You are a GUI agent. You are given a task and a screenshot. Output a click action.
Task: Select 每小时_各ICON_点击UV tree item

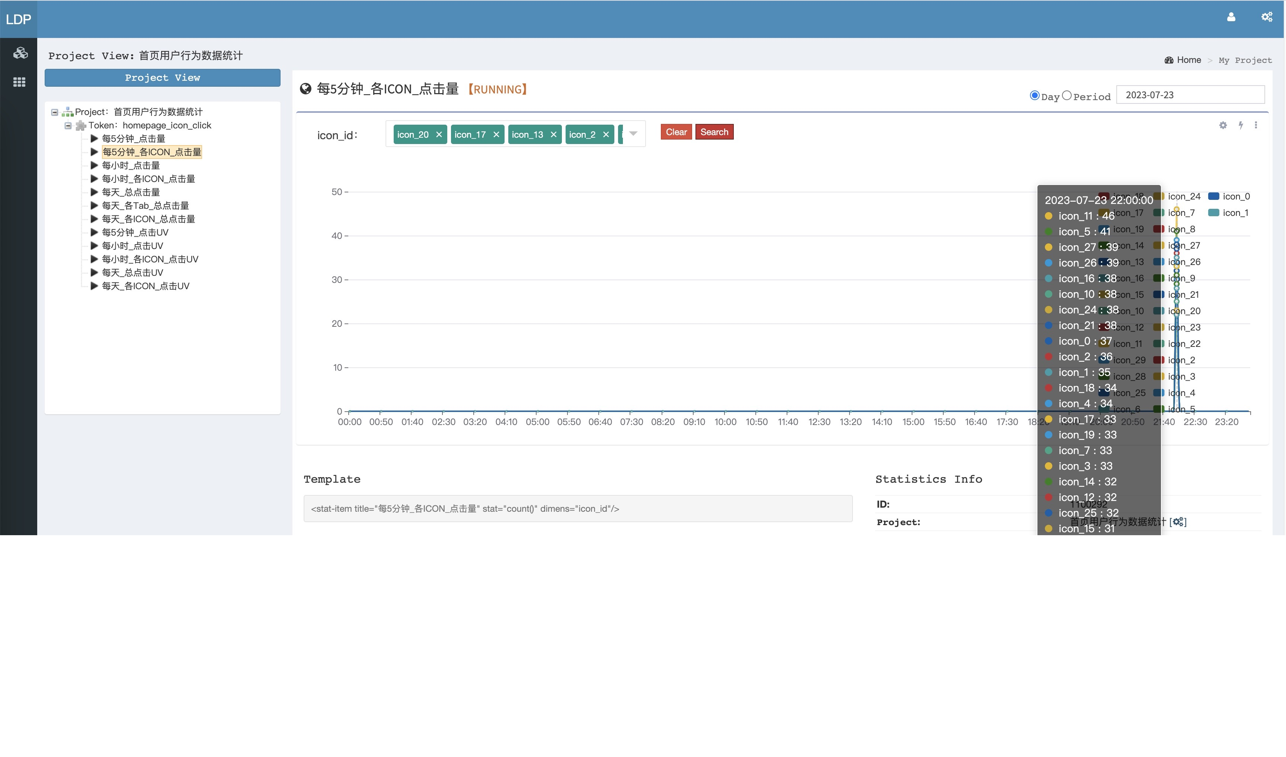pyautogui.click(x=150, y=259)
